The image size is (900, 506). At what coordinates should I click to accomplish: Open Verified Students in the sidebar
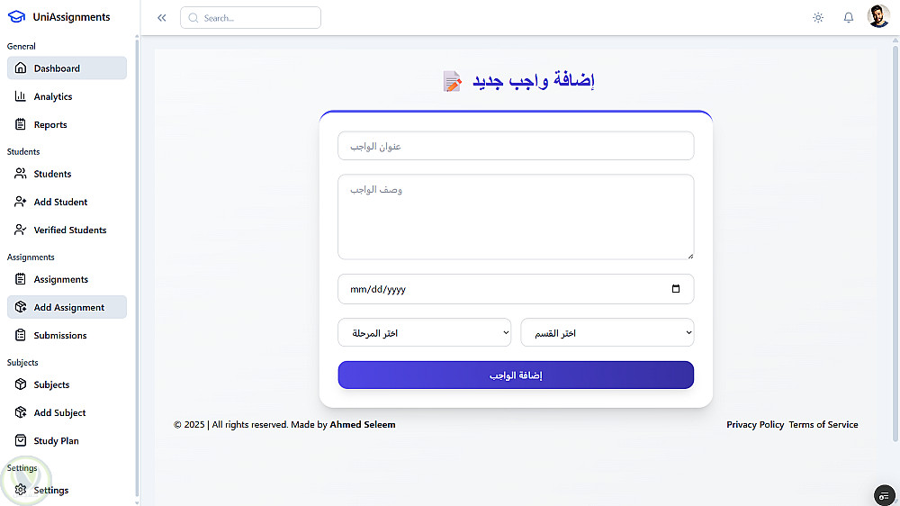[70, 230]
